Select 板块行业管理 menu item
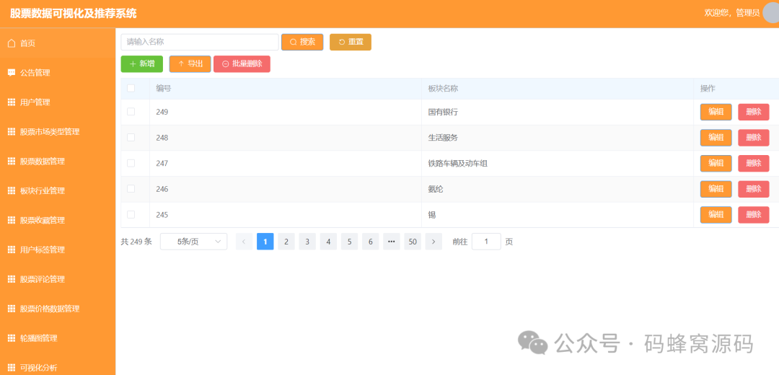Image resolution: width=779 pixels, height=375 pixels. click(58, 190)
